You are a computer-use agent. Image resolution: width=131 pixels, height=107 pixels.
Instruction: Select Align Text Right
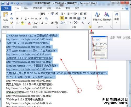pyautogui.click(x=70, y=18)
